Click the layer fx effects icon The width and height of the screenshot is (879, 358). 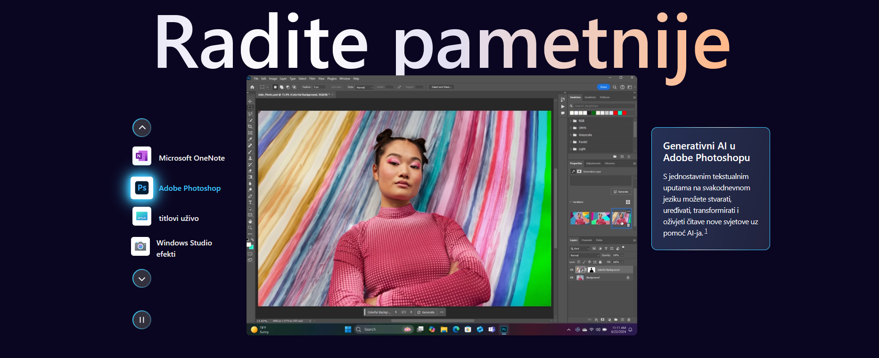(596, 320)
